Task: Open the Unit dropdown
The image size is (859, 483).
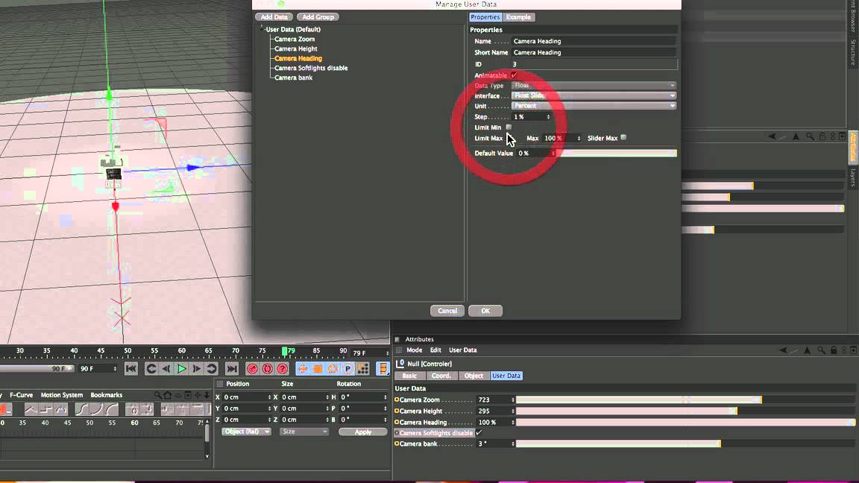Action: tap(594, 106)
